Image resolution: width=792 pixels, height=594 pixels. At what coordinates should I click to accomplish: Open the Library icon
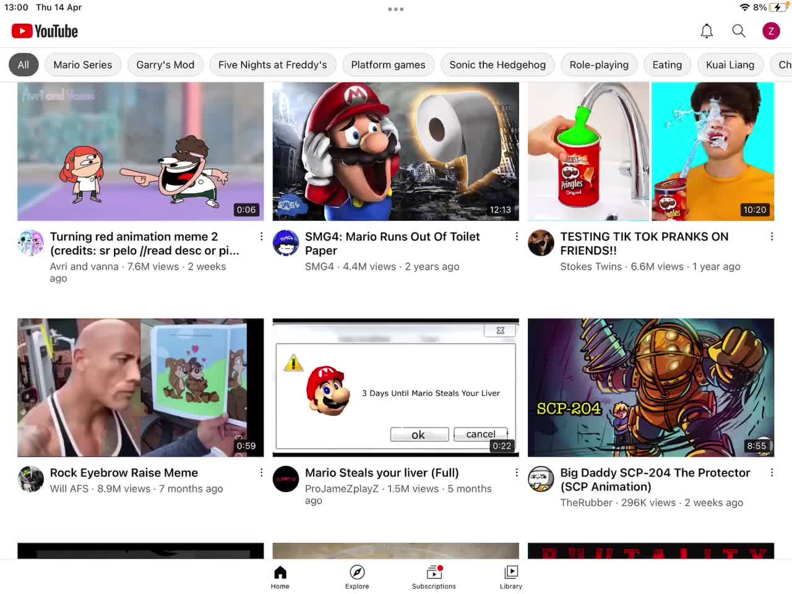(x=511, y=572)
